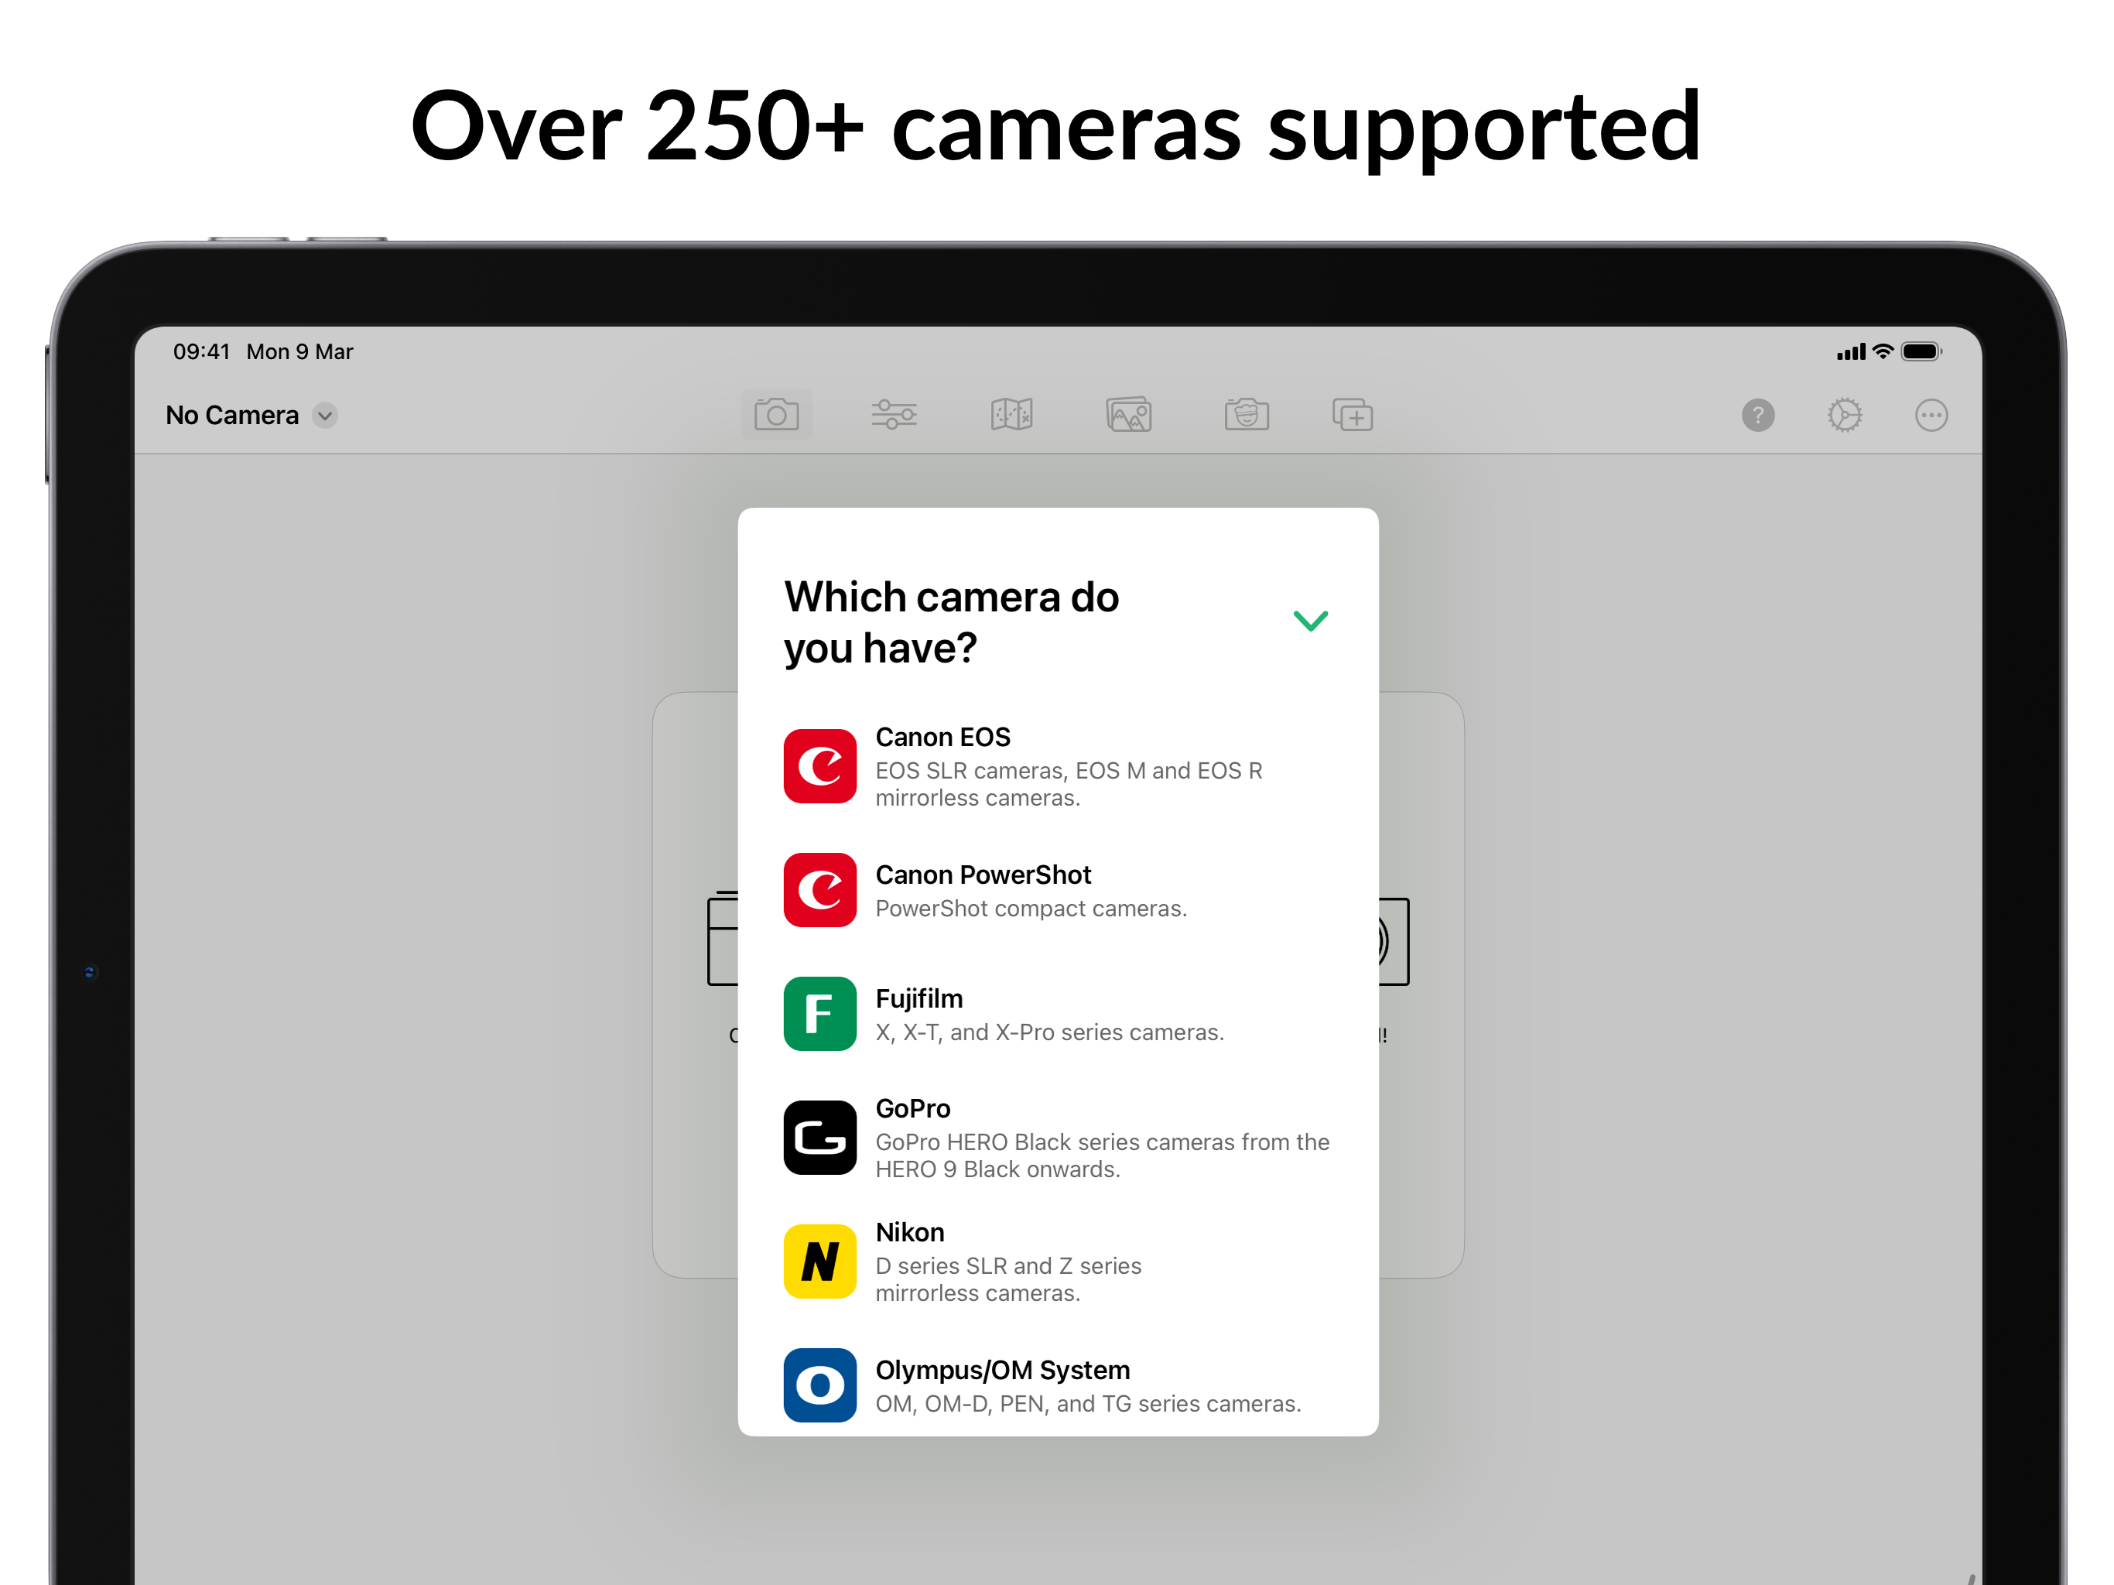This screenshot has height=1585, width=2114.
Task: Expand the No Camera dropdown chevron
Action: pyautogui.click(x=325, y=415)
